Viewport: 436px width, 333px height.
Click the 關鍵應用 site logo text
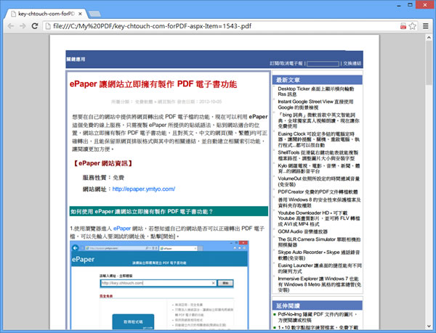click(76, 59)
